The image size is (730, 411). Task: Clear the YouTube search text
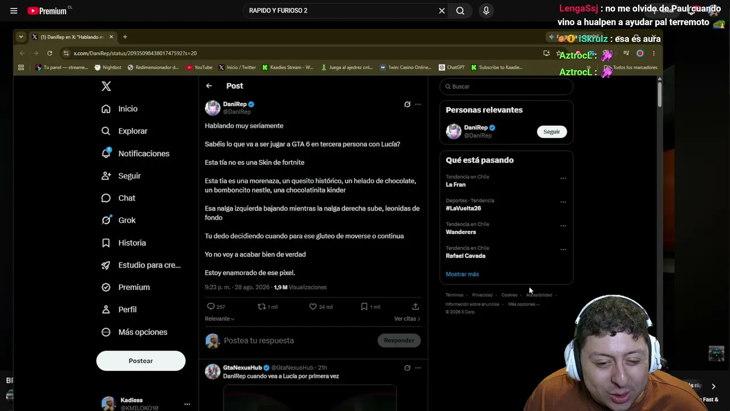441,11
